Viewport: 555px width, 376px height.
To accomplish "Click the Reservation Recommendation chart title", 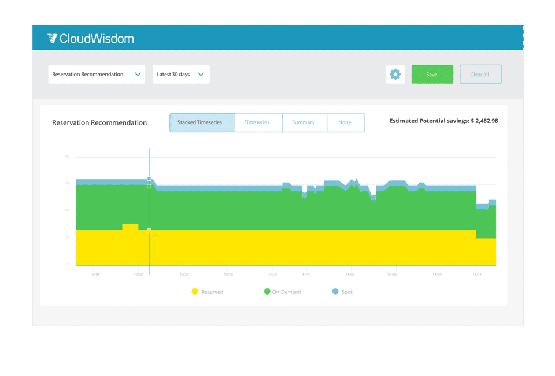I will [x=99, y=123].
